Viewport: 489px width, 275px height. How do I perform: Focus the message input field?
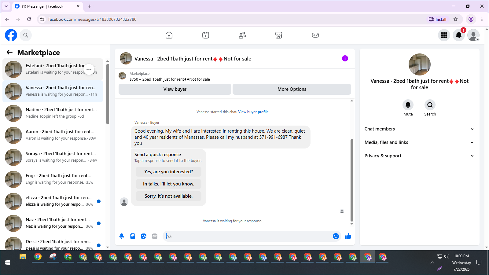pos(248,236)
